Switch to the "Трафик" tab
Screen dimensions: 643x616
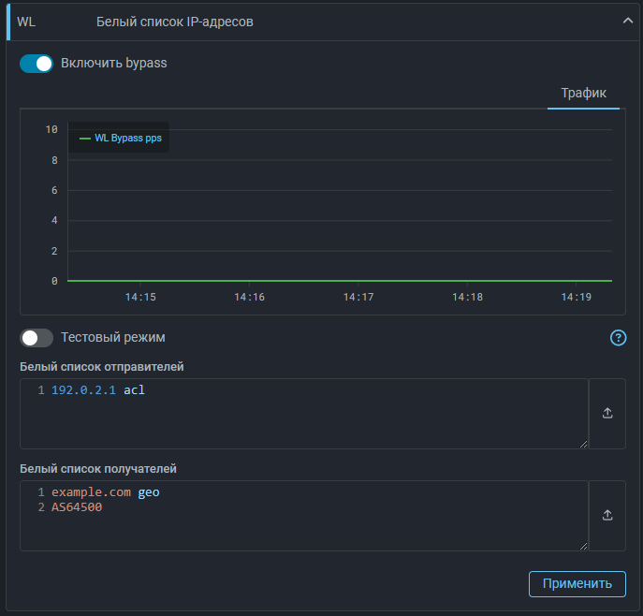583,93
